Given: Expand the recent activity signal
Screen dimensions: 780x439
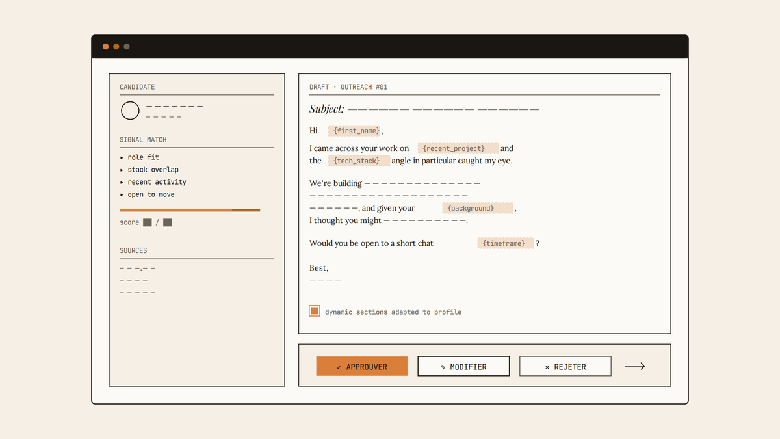Looking at the screenshot, I should (153, 182).
